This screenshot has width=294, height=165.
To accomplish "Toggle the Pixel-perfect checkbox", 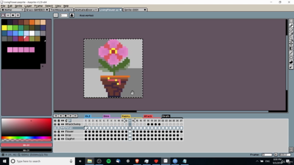I will 77,16.
